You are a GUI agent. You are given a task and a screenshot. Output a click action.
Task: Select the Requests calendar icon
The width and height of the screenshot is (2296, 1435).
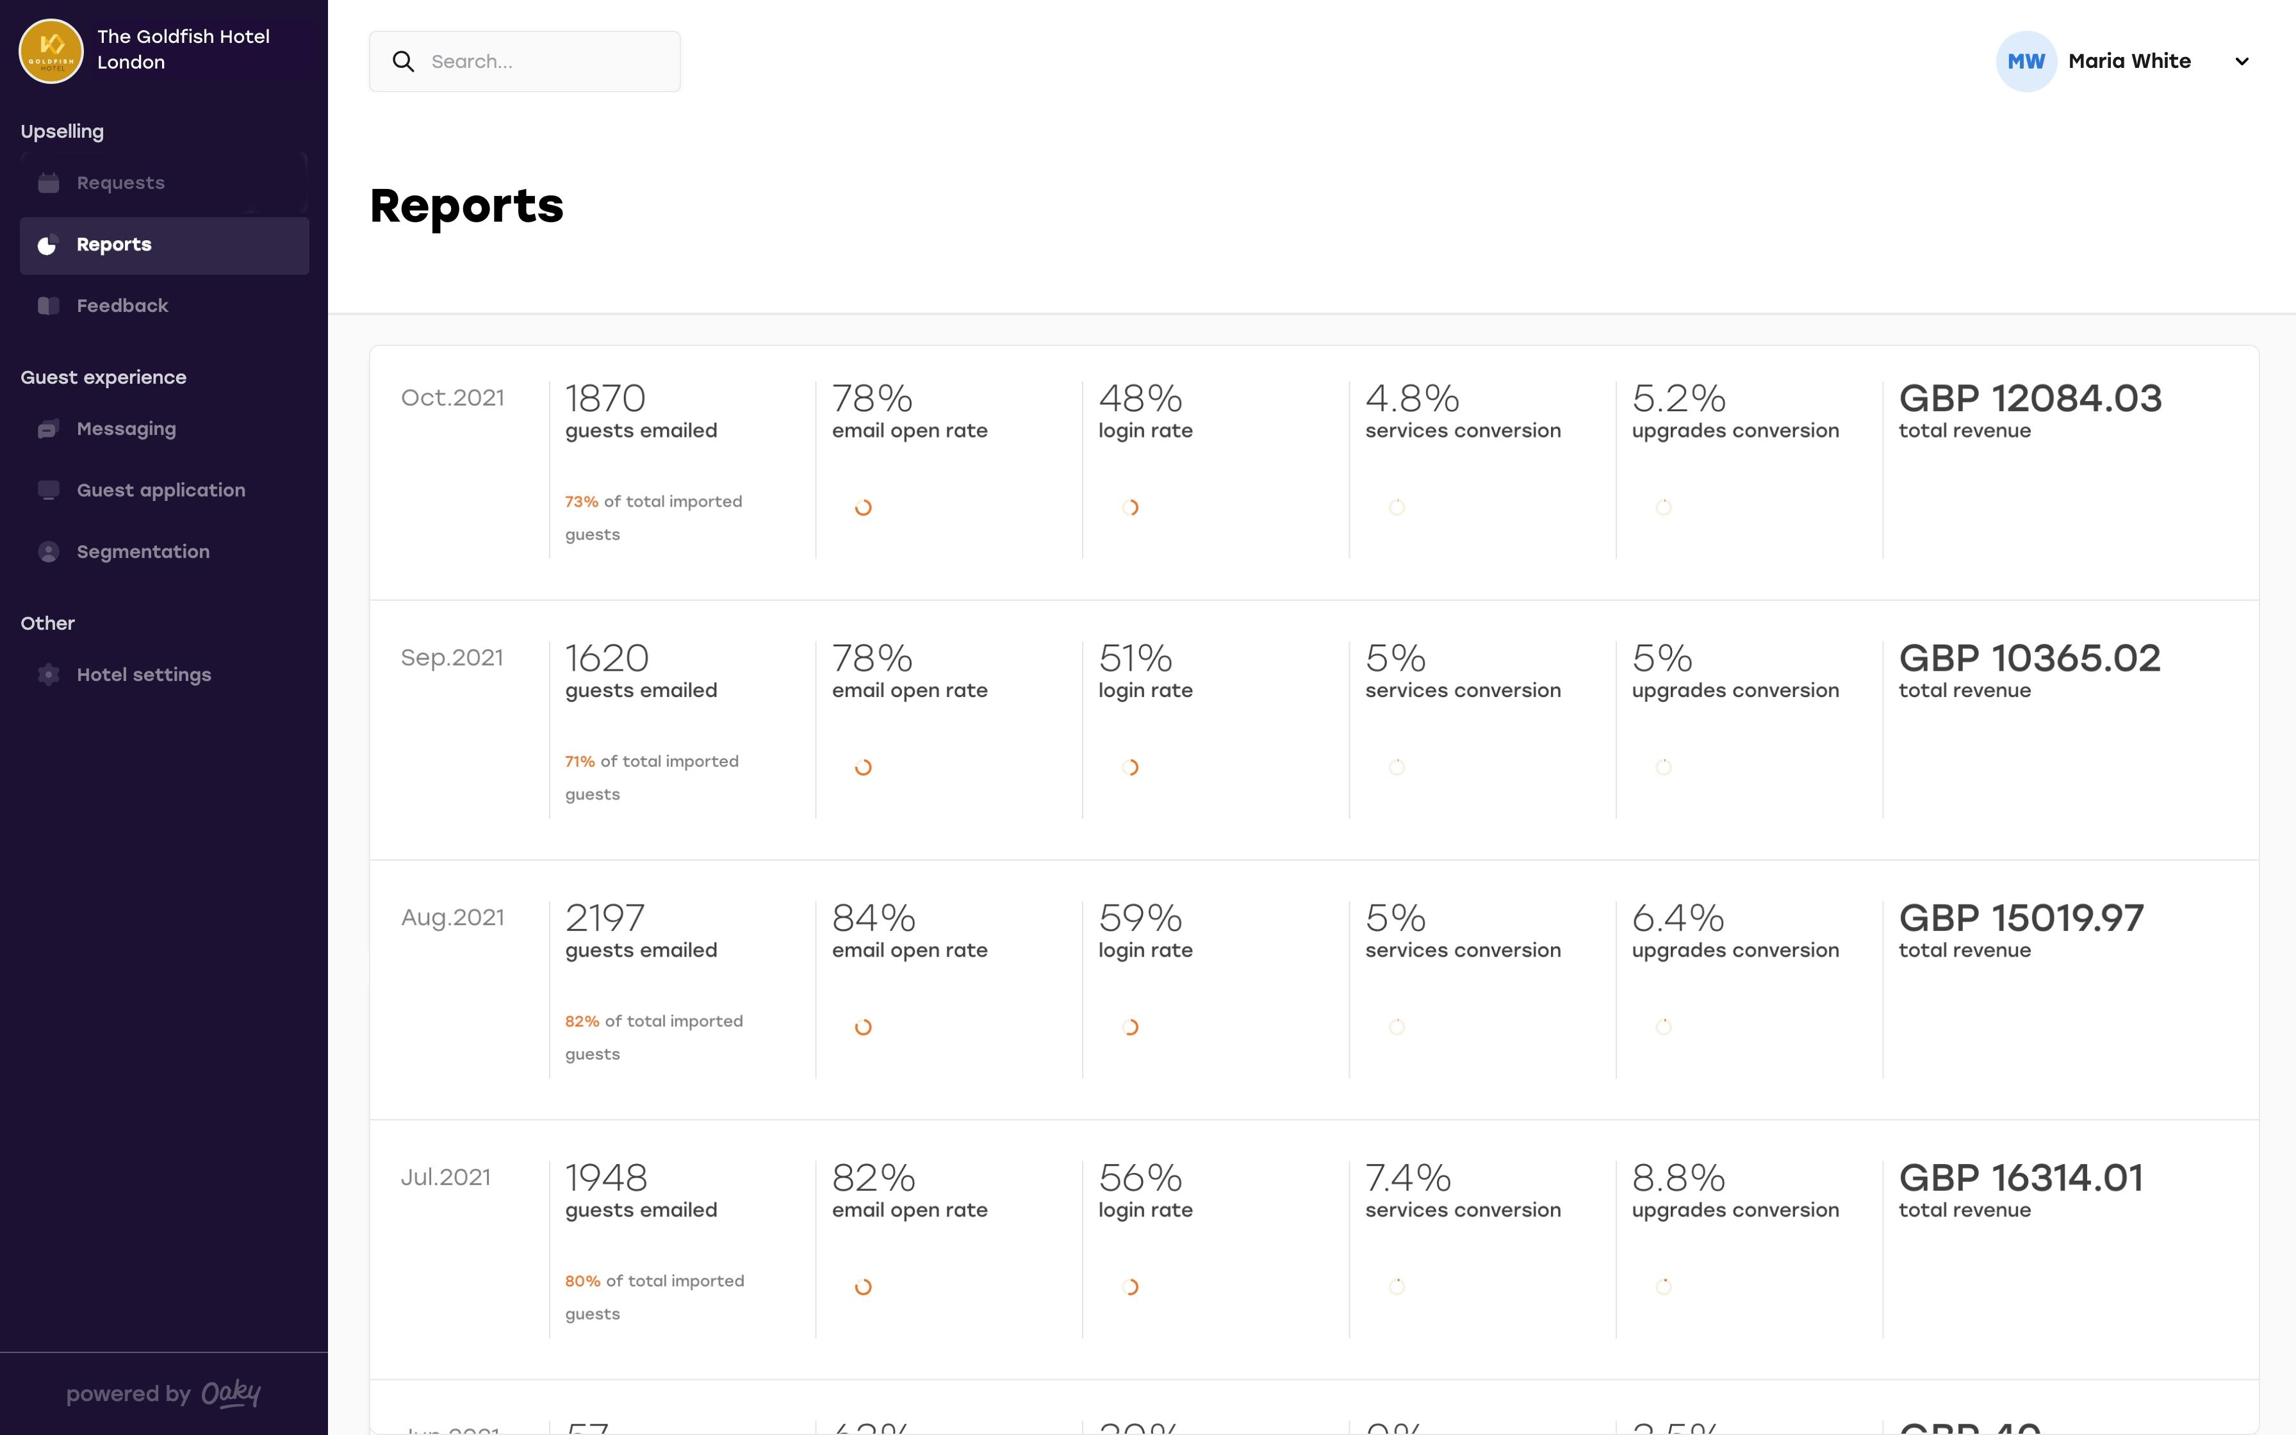49,182
